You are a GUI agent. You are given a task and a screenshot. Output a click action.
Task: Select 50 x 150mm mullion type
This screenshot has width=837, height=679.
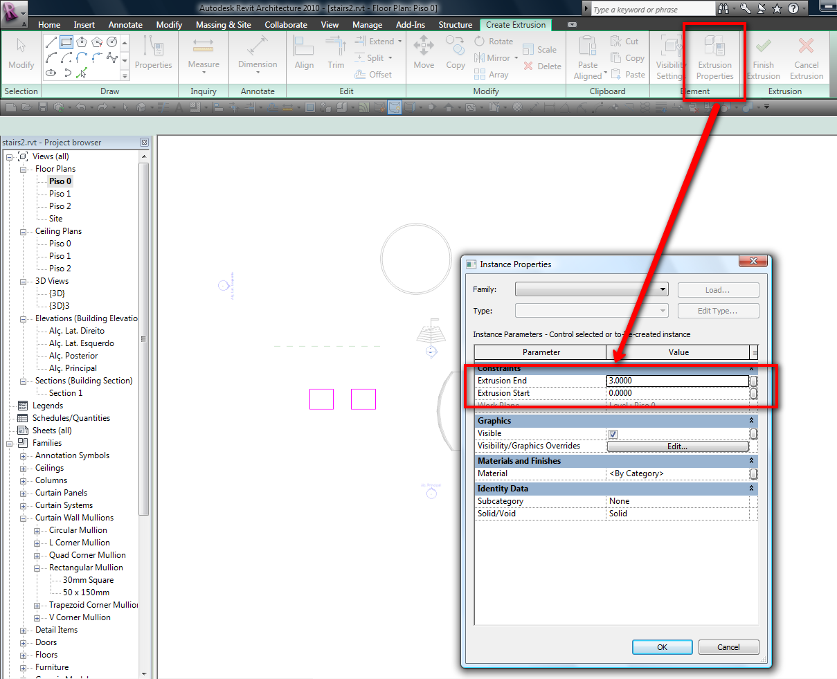point(86,592)
